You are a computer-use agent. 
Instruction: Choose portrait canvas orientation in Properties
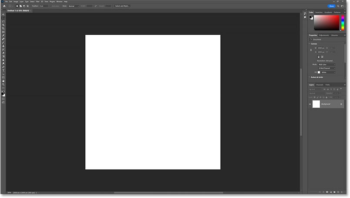click(x=318, y=57)
